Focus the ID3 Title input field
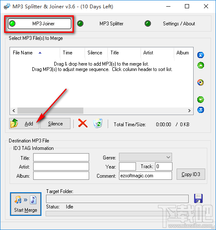 (x=61, y=157)
